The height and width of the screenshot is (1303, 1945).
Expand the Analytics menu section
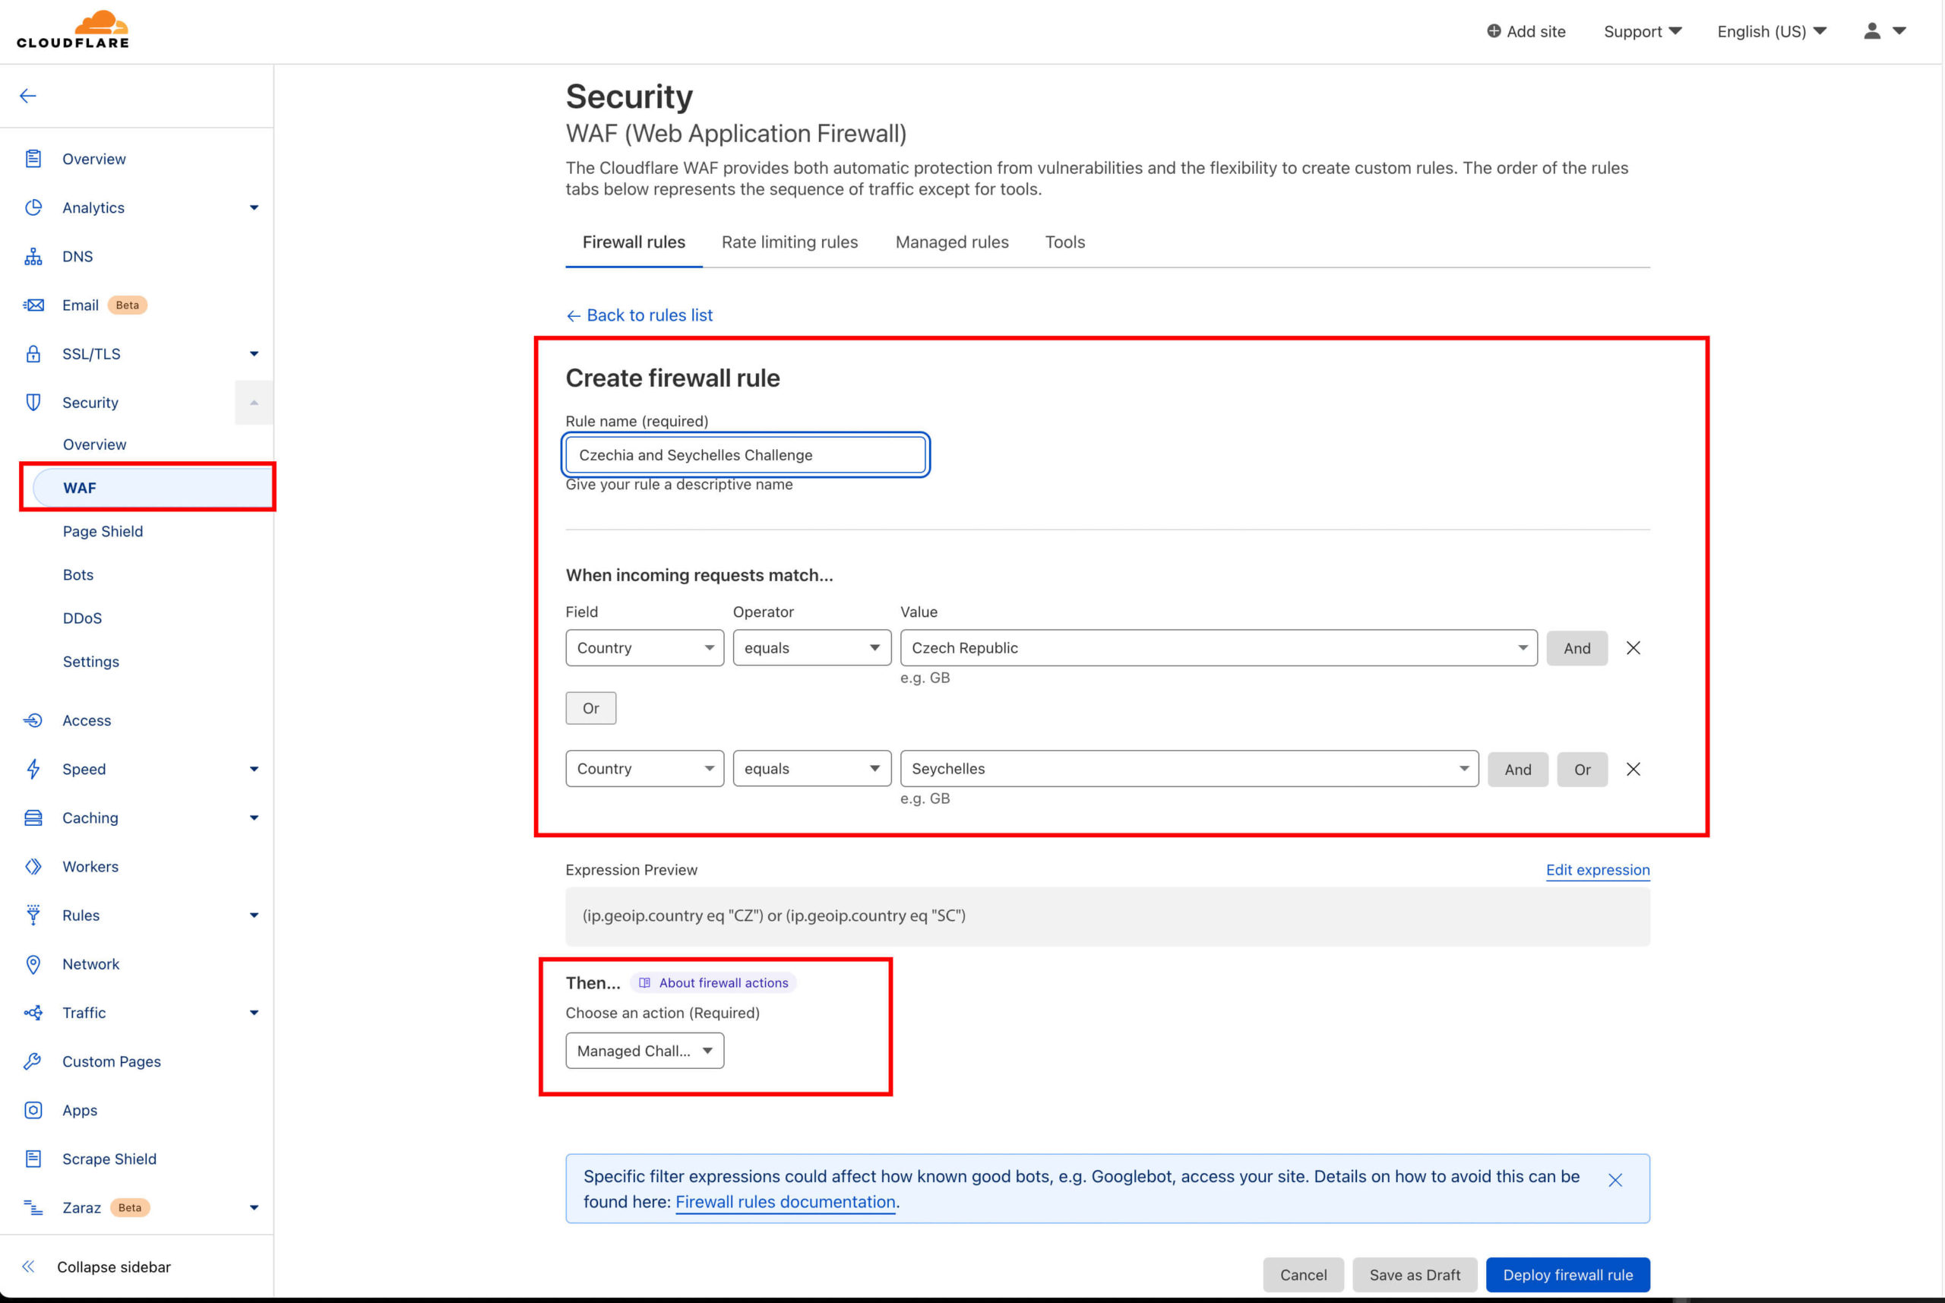[x=251, y=207]
